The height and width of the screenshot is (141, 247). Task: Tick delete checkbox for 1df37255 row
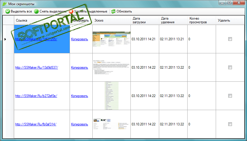[230, 39]
